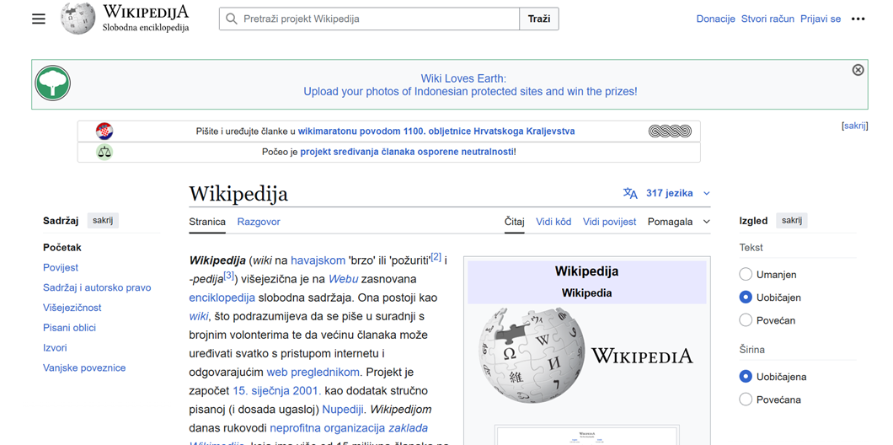
Task: Open the havajskom article link
Action: pyautogui.click(x=318, y=260)
